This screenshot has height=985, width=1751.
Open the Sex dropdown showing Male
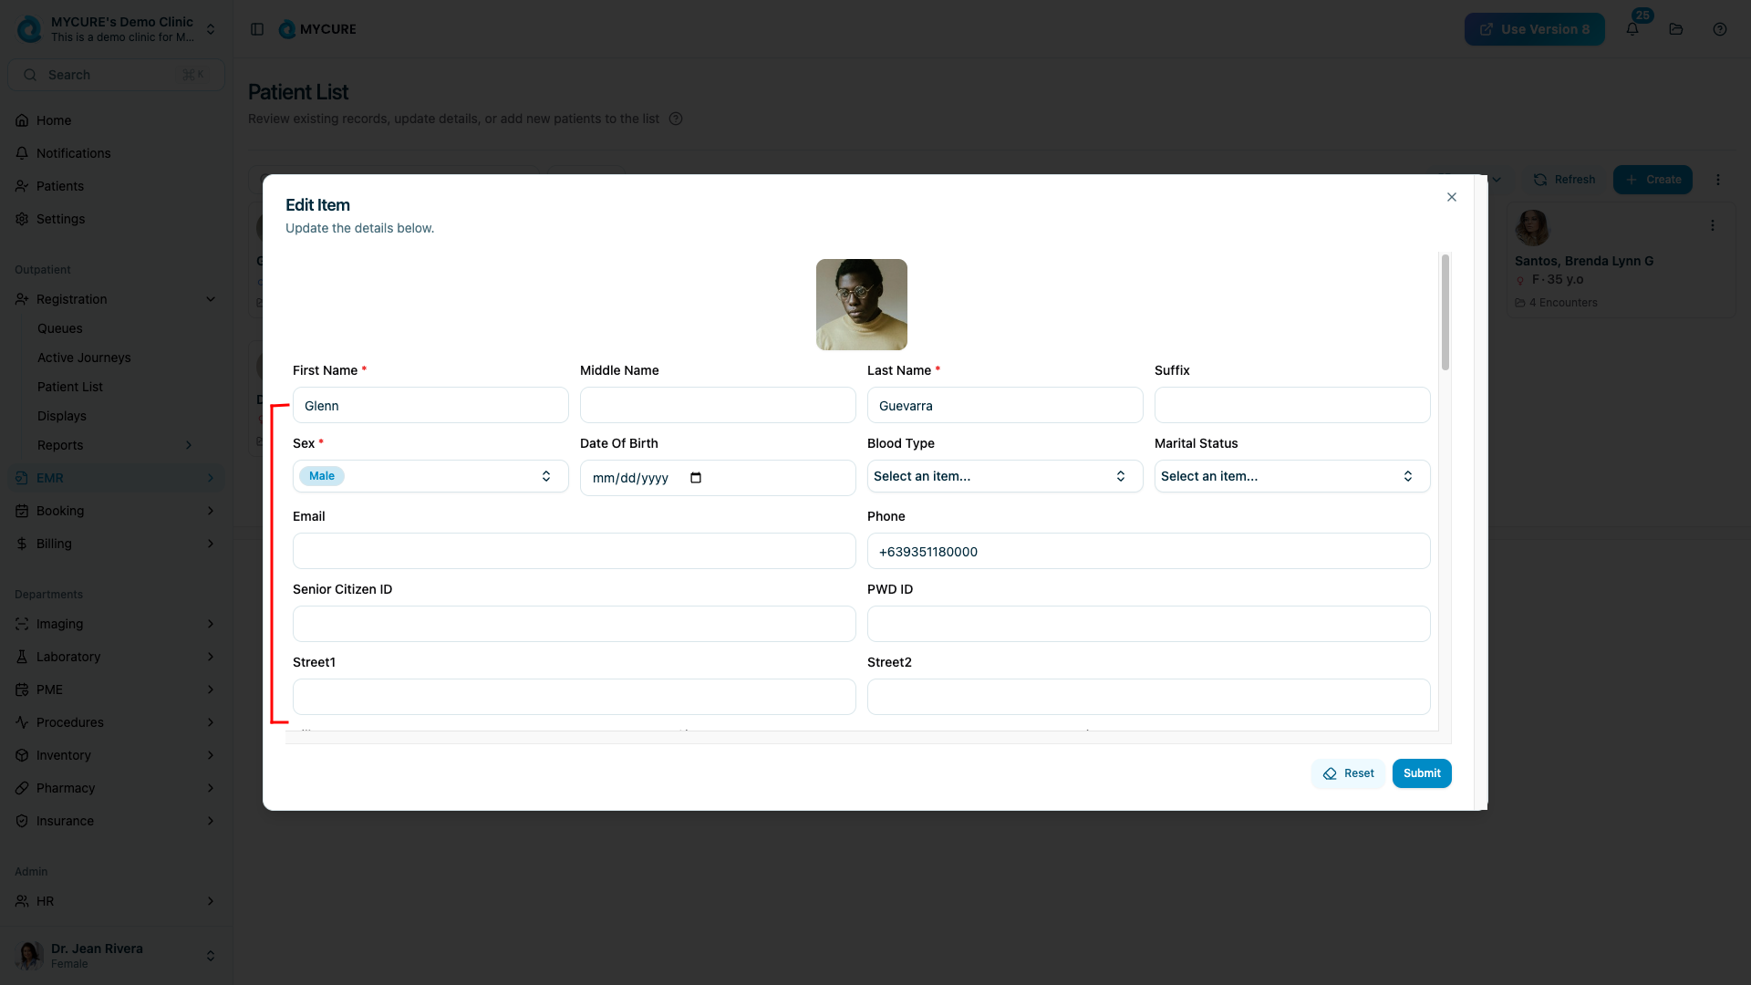coord(430,476)
